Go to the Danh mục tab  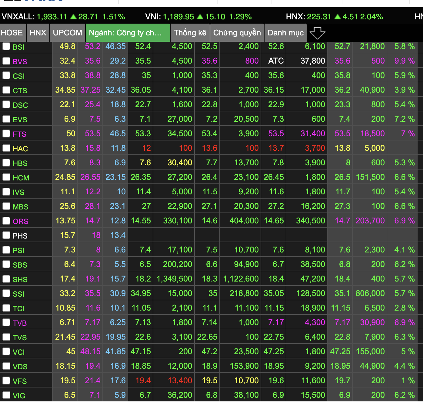286,33
